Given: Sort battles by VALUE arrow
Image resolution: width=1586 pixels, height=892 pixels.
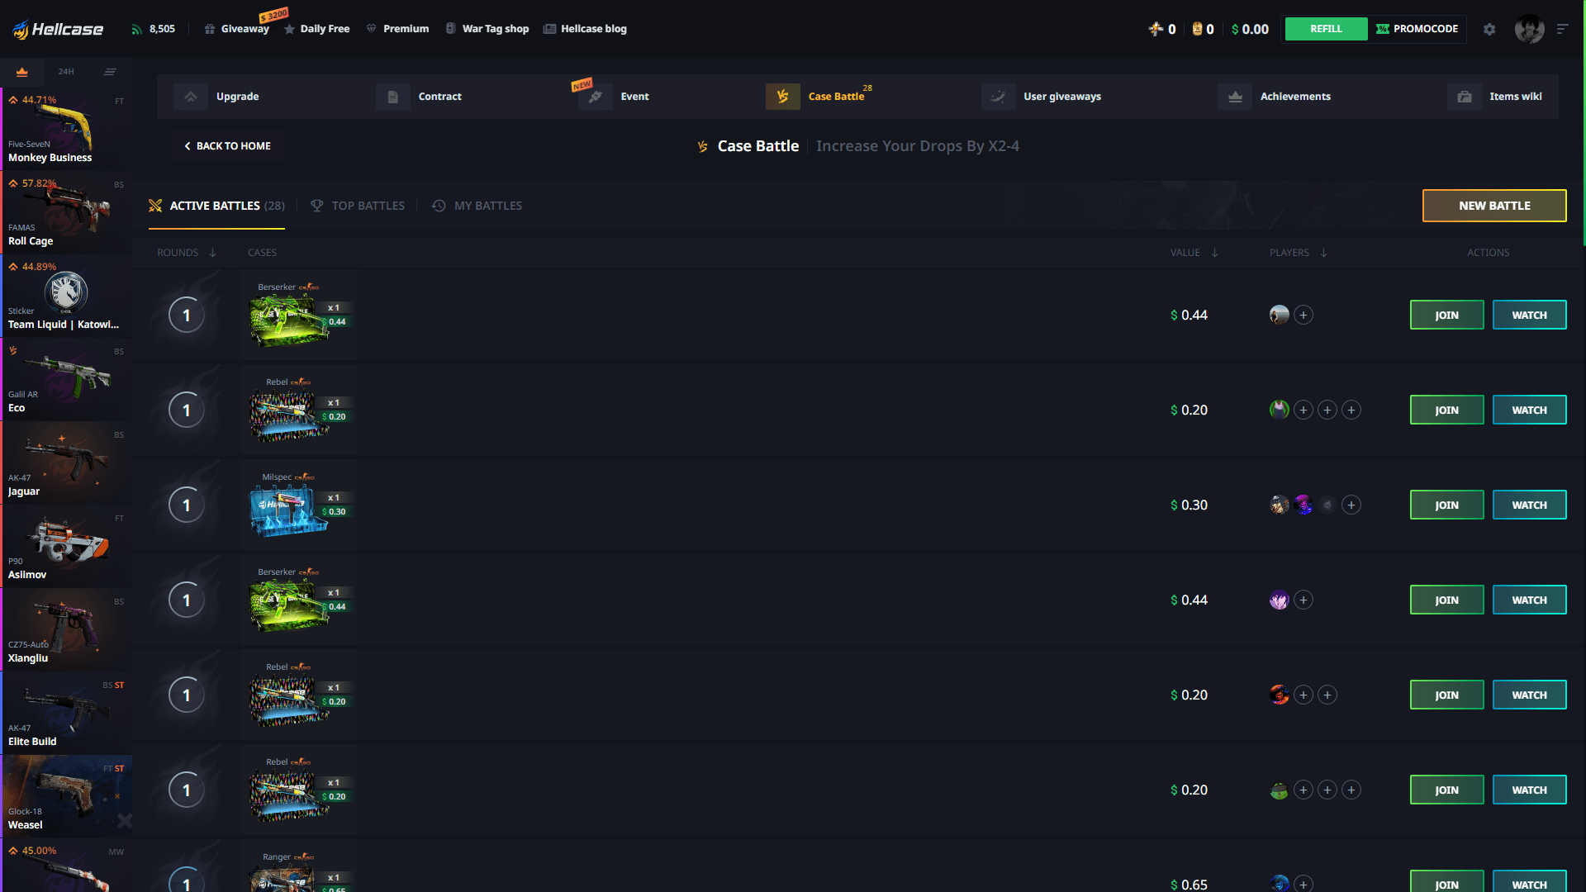Looking at the screenshot, I should pyautogui.click(x=1213, y=253).
